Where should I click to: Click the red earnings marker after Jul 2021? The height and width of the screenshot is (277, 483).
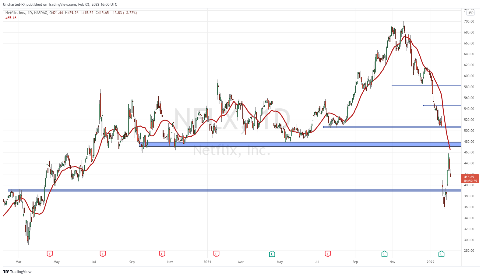click(328, 254)
